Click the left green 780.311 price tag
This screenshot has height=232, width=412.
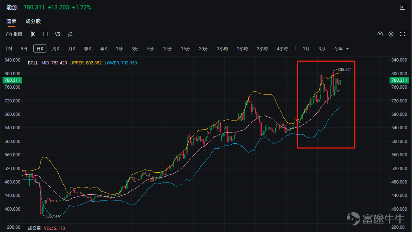12,80
